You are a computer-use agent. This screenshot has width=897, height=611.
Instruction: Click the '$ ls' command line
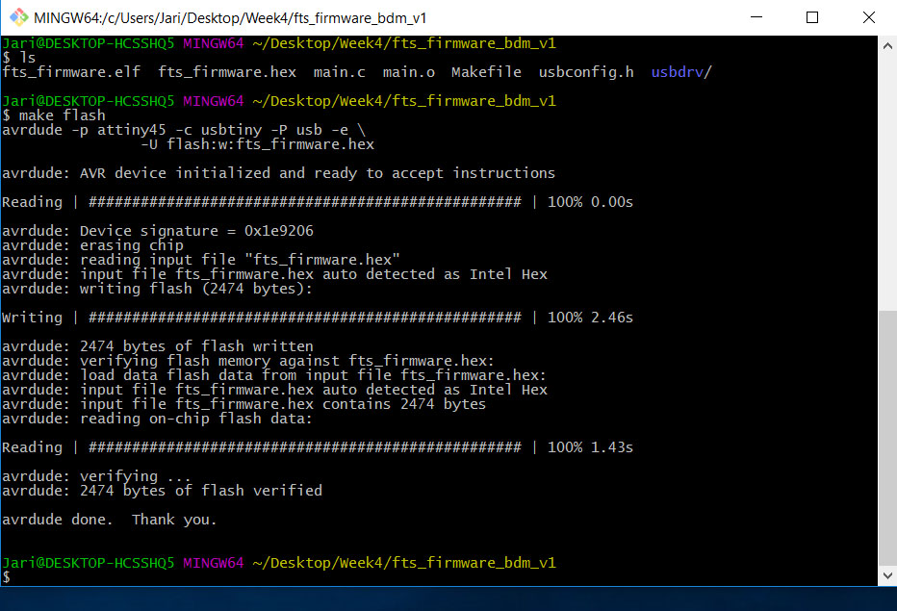[19, 58]
